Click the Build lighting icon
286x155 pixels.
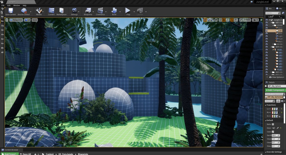[114, 11]
